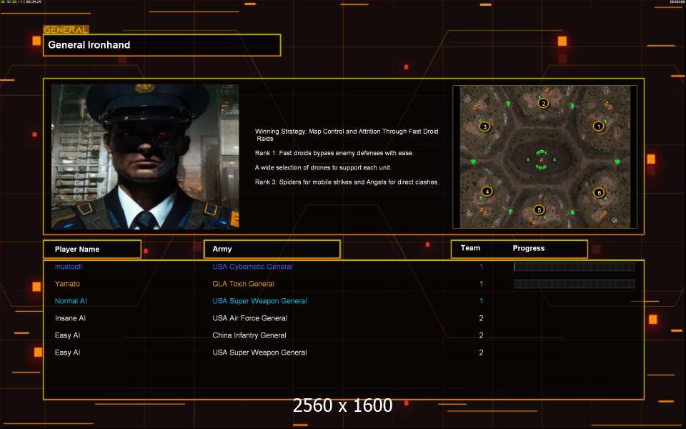Viewport: 686px width, 429px height.
Task: Select the Army column header
Action: coord(272,249)
